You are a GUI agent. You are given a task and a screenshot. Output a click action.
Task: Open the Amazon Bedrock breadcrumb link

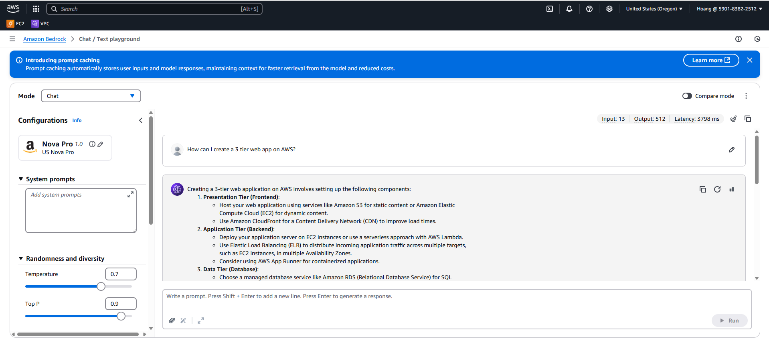coord(45,39)
